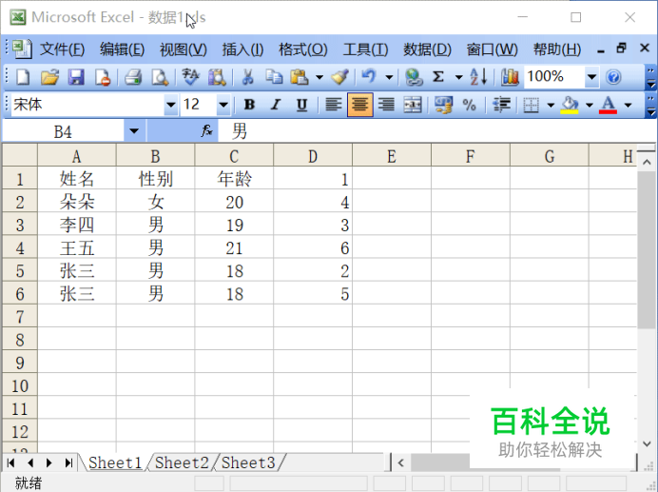Expand the undo history arrow
Viewport: 658px width, 492px height.
pos(389,77)
